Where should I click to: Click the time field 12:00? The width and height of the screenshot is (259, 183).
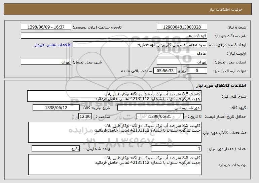pos(85,117)
